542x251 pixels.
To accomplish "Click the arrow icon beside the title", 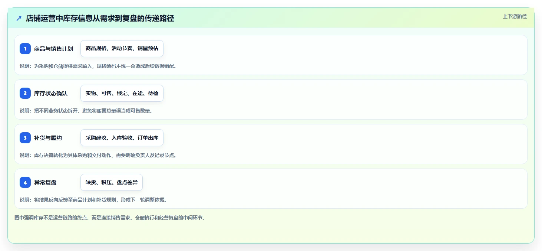I will [19, 18].
